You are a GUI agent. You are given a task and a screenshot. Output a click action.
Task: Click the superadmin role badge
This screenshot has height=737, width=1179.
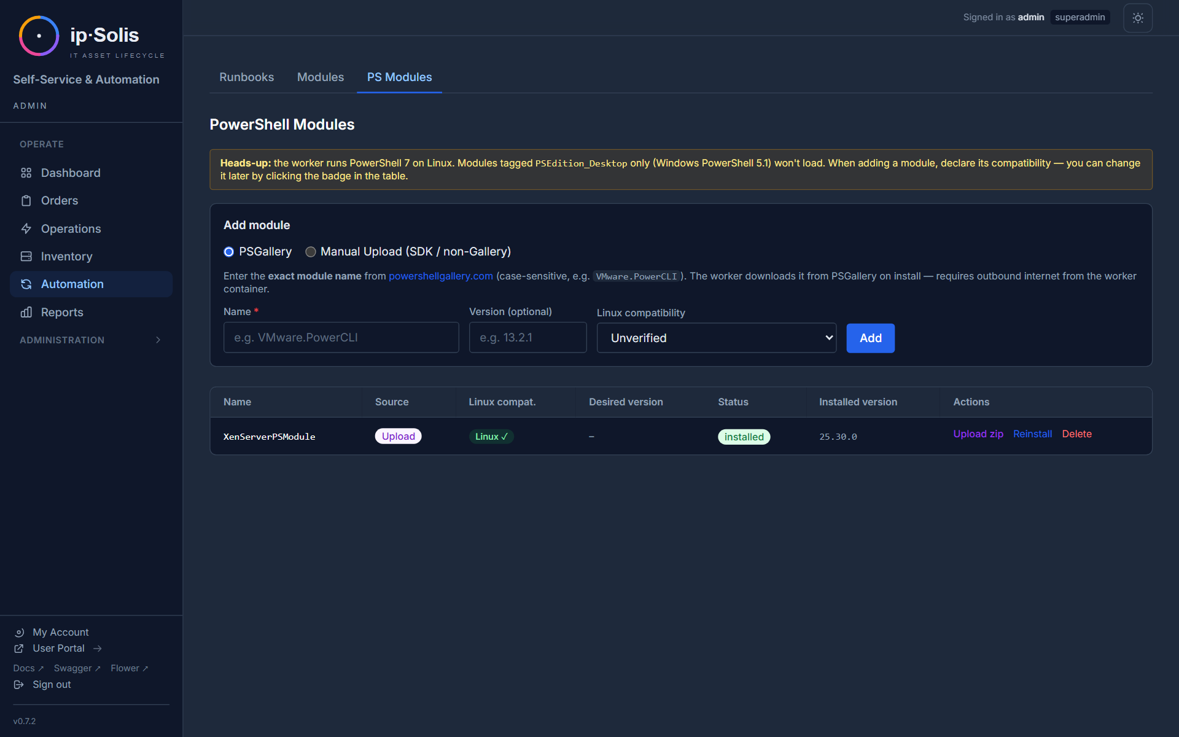click(1080, 17)
